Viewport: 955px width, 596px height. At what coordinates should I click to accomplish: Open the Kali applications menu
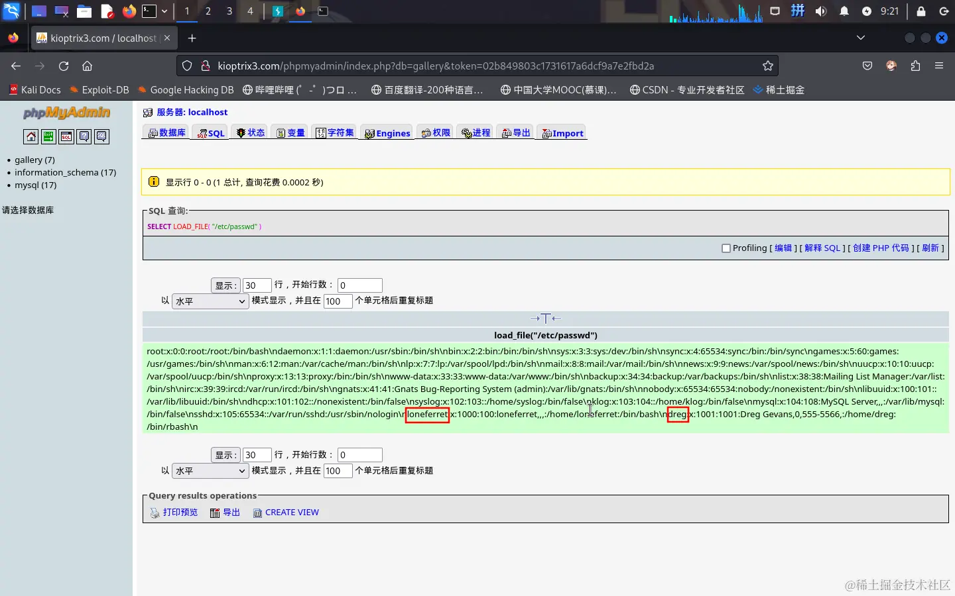[12, 11]
